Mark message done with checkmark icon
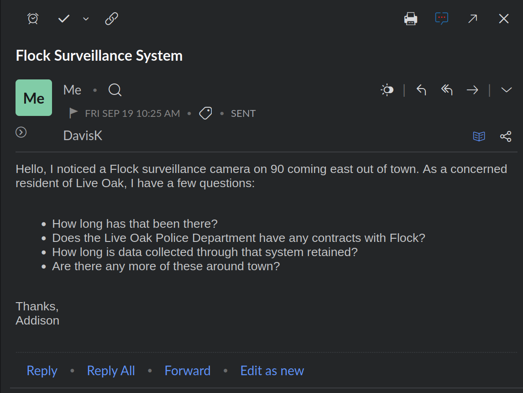 click(x=64, y=19)
